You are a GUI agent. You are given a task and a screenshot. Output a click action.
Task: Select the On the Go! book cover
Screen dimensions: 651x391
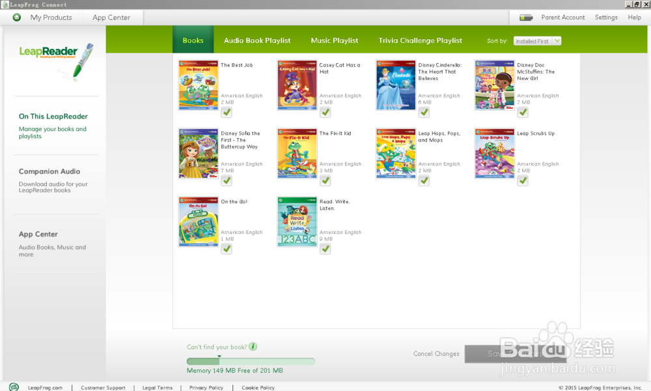(199, 222)
